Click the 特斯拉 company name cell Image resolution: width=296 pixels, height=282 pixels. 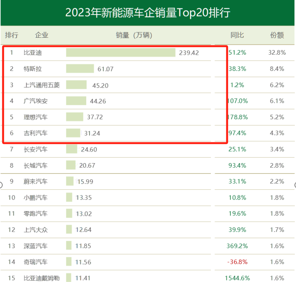33,69
